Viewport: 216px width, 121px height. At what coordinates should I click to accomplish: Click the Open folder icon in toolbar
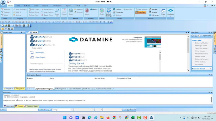[x=6, y=26]
